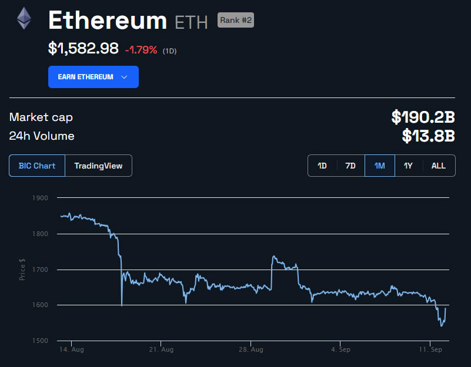Select the 1Y time range
The height and width of the screenshot is (367, 471).
(x=408, y=166)
